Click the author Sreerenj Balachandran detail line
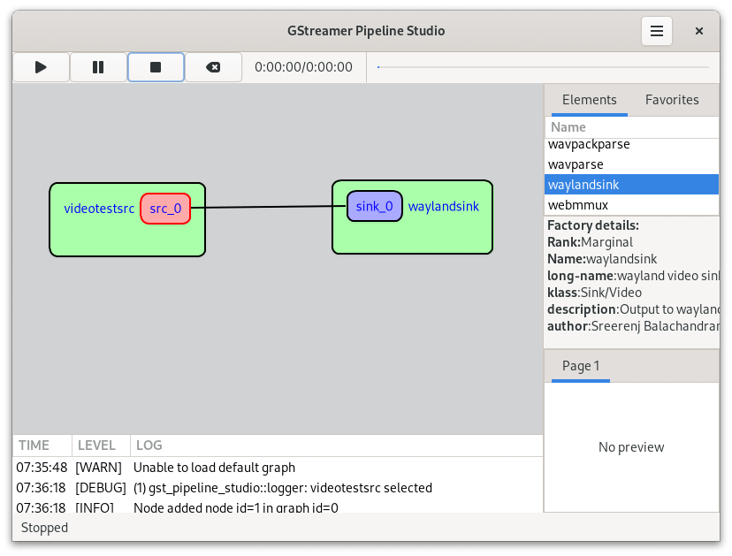Screen dimensions: 732x556 click(633, 326)
